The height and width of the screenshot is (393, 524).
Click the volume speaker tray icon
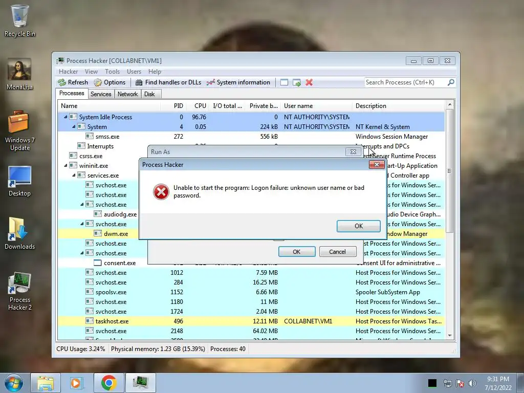click(472, 383)
